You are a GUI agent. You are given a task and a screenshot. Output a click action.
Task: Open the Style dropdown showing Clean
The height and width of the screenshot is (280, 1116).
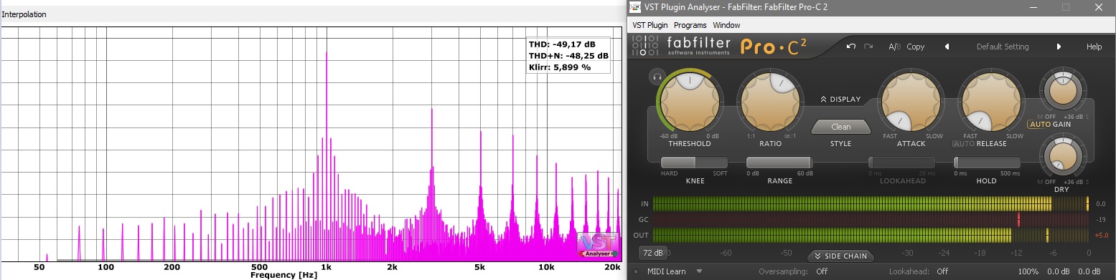840,127
